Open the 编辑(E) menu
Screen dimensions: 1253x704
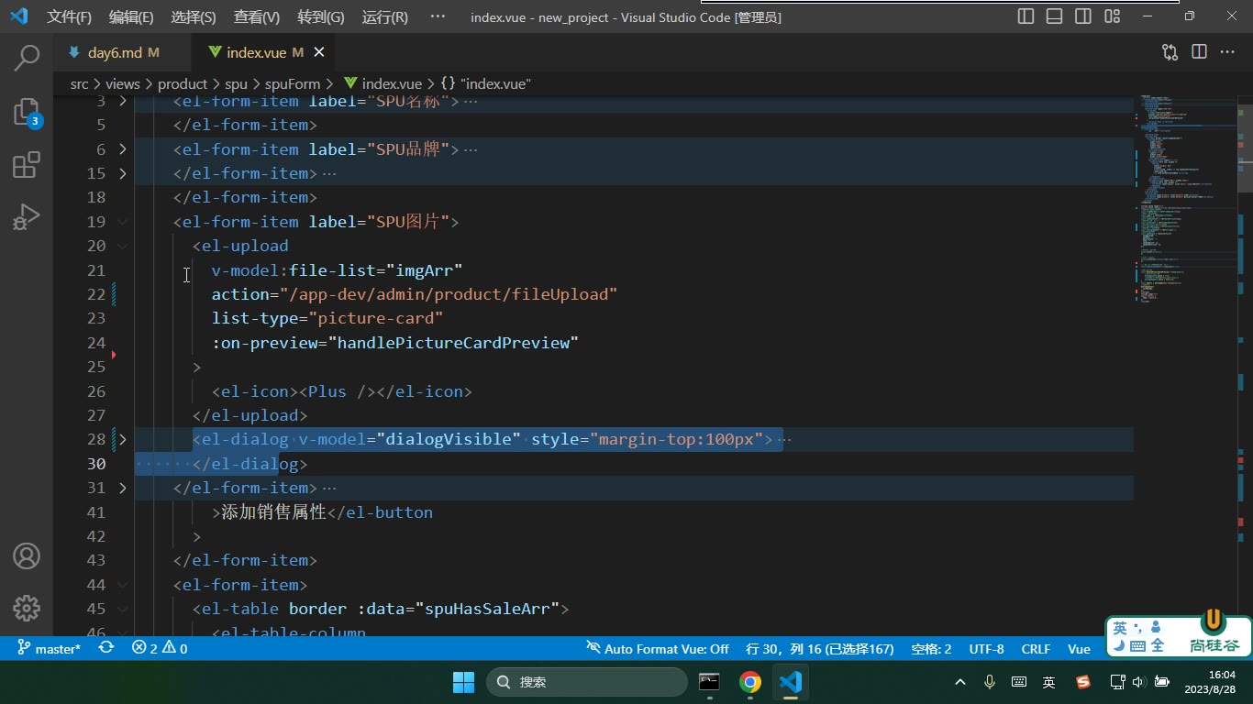131,16
